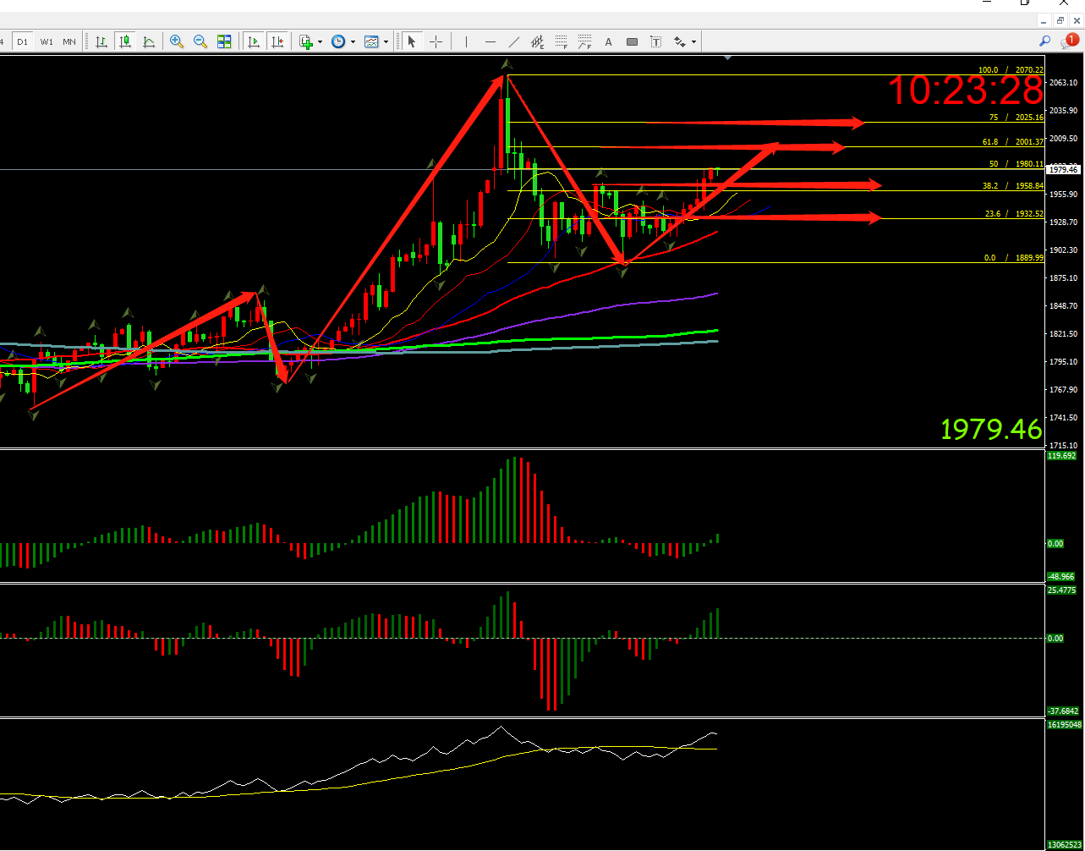Image resolution: width=1085 pixels, height=851 pixels.
Task: Toggle the chart auto scroll button
Action: pos(253,41)
